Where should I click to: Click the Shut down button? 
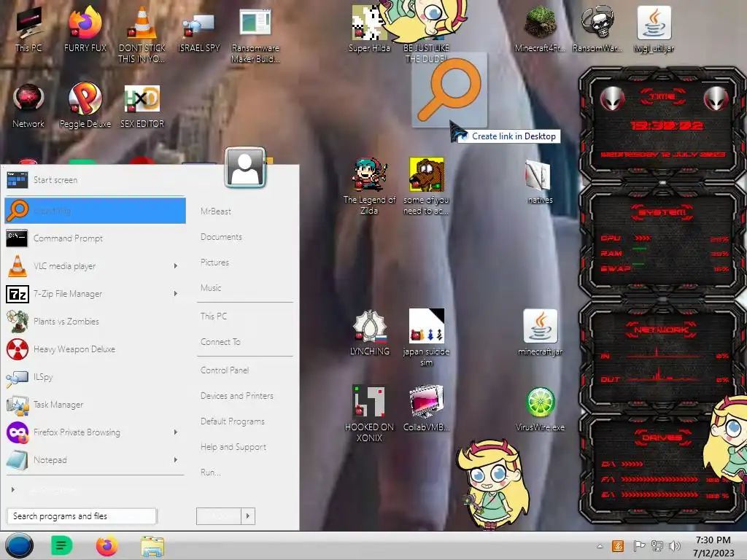219,516
